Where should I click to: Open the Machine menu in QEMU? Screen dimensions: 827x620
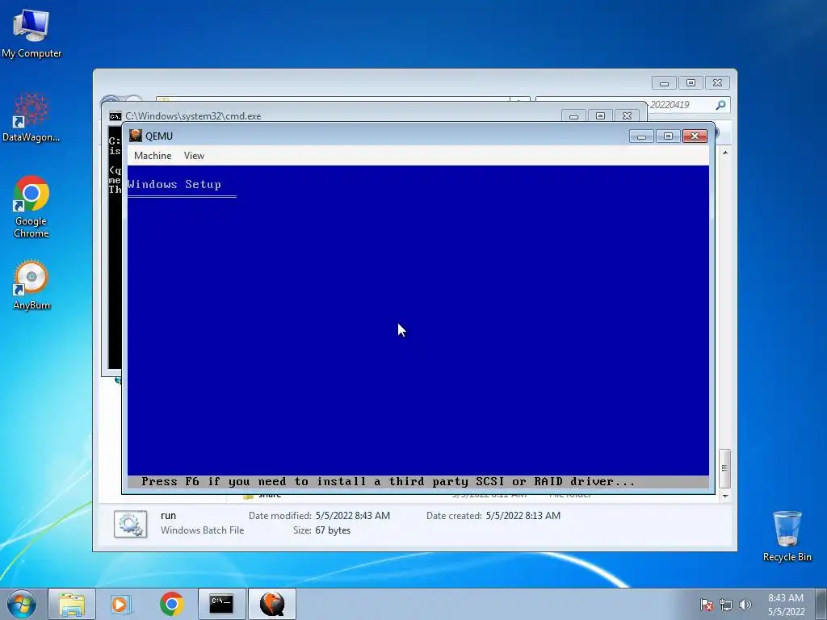click(x=153, y=156)
